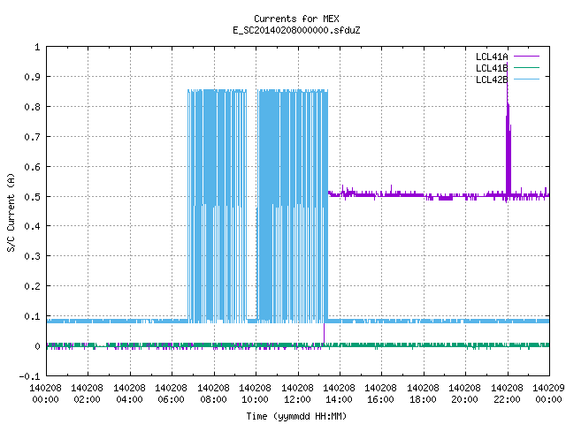This screenshot has width=566, height=424.
Task: Click the y-axis tick value 1
Action: pos(37,47)
